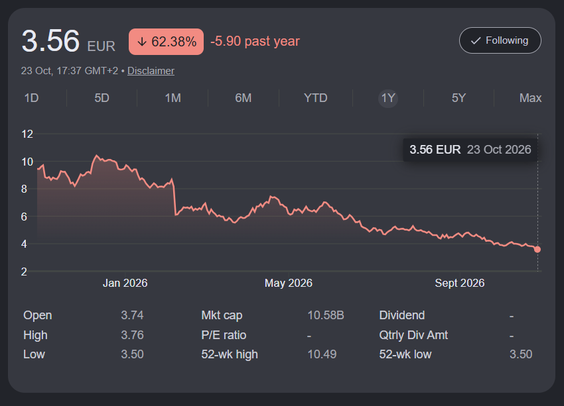Show the 5Y chart range
The height and width of the screenshot is (406, 564).
458,98
